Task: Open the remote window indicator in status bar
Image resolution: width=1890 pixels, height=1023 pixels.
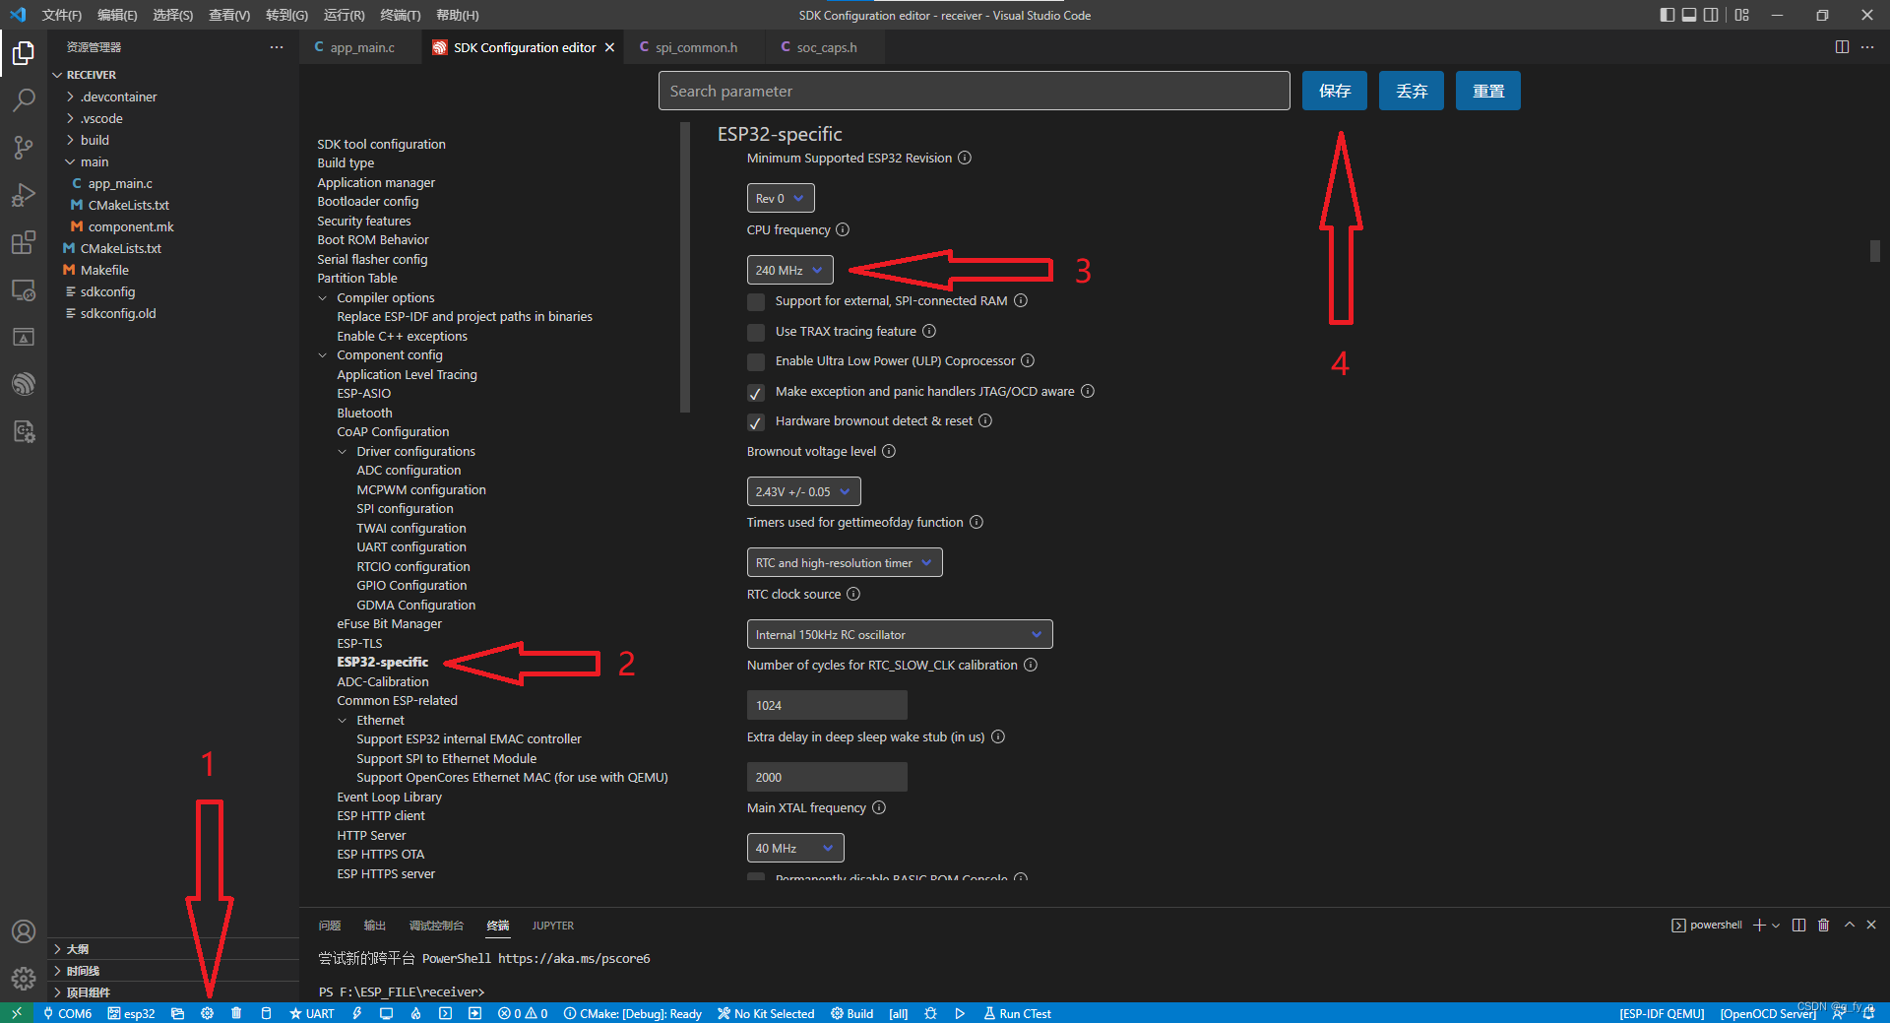Action: [17, 1013]
